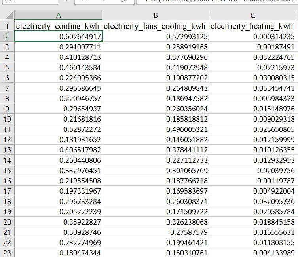This screenshot has height=257, width=298.
Task: Click header cell electricity_cooling_kwh
Action: (58, 26)
